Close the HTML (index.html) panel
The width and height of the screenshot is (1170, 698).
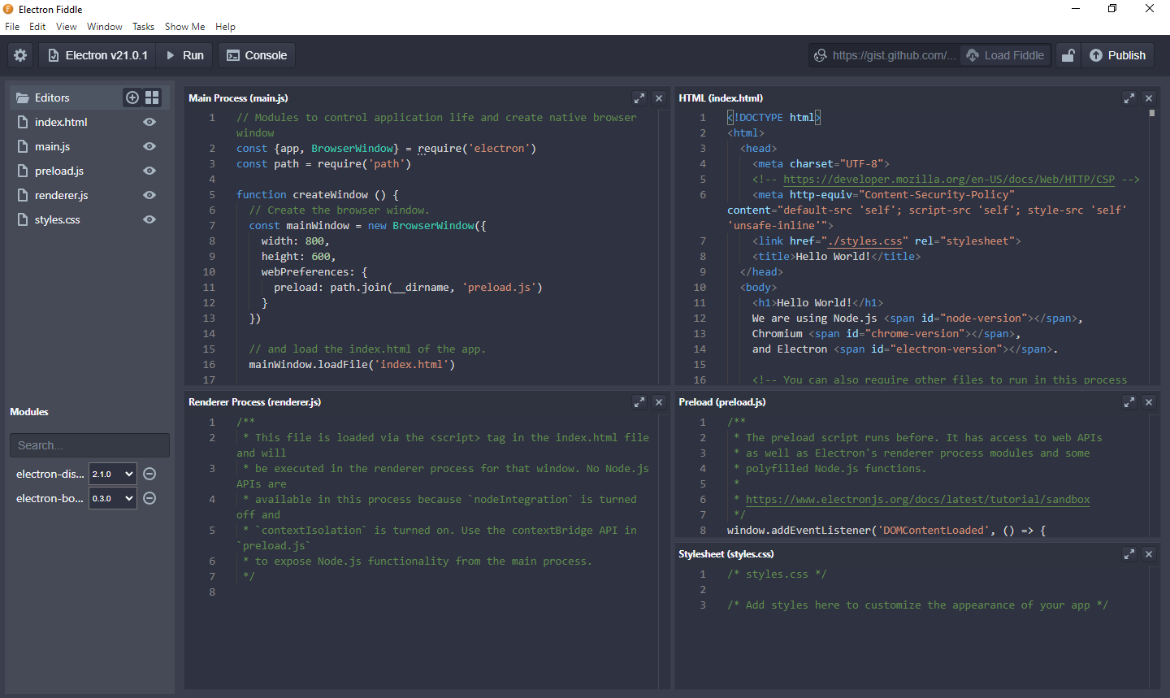[1149, 98]
